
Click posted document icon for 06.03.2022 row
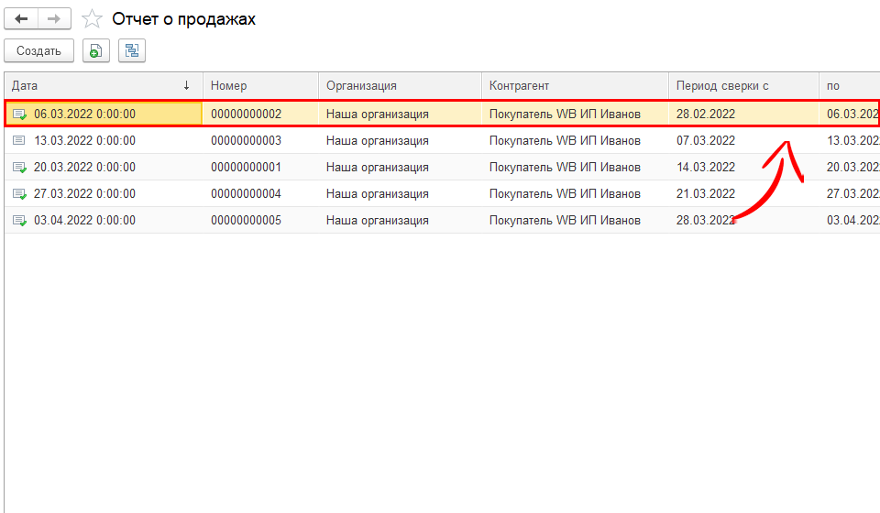(x=19, y=115)
